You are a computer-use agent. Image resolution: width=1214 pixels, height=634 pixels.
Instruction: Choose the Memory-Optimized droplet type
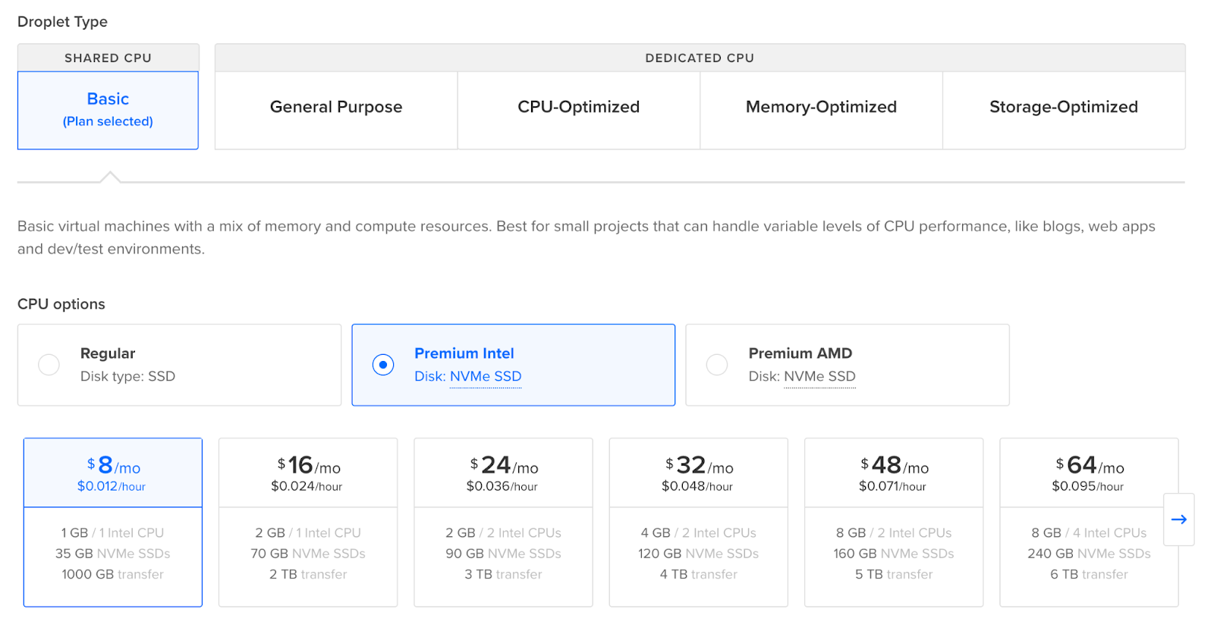[x=821, y=108]
